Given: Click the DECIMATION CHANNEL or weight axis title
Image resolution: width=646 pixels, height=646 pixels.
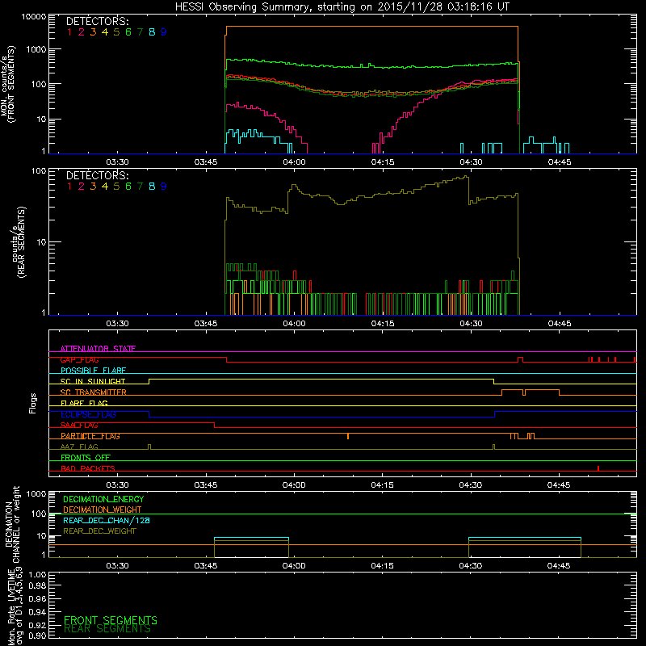Looking at the screenshot, I should point(12,524).
